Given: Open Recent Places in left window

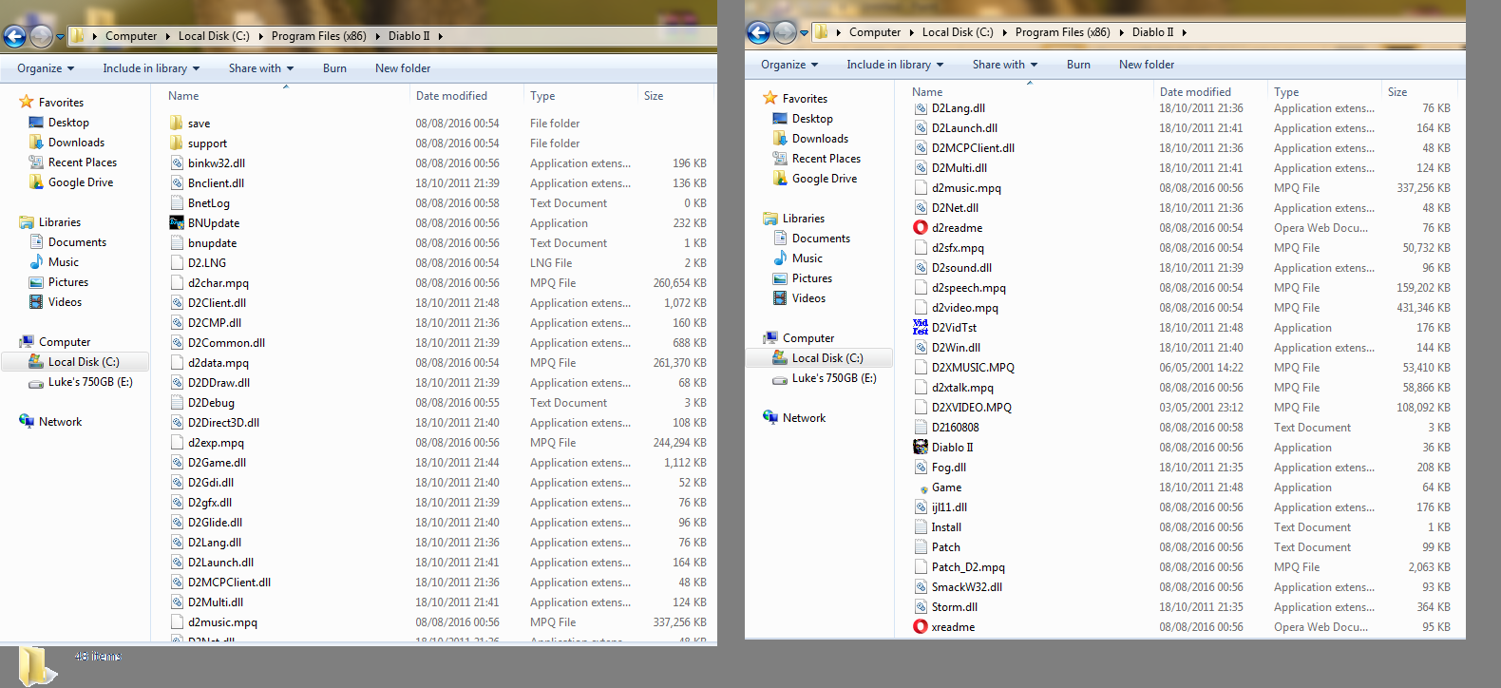Looking at the screenshot, I should coord(83,162).
